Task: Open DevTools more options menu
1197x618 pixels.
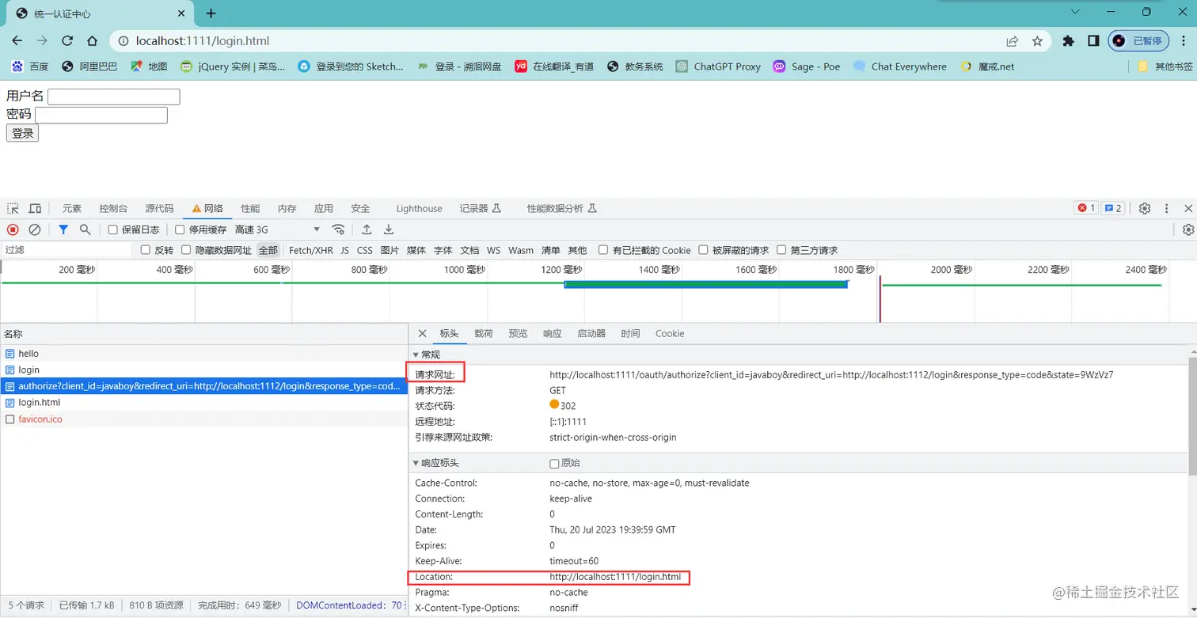Action: 1166,208
